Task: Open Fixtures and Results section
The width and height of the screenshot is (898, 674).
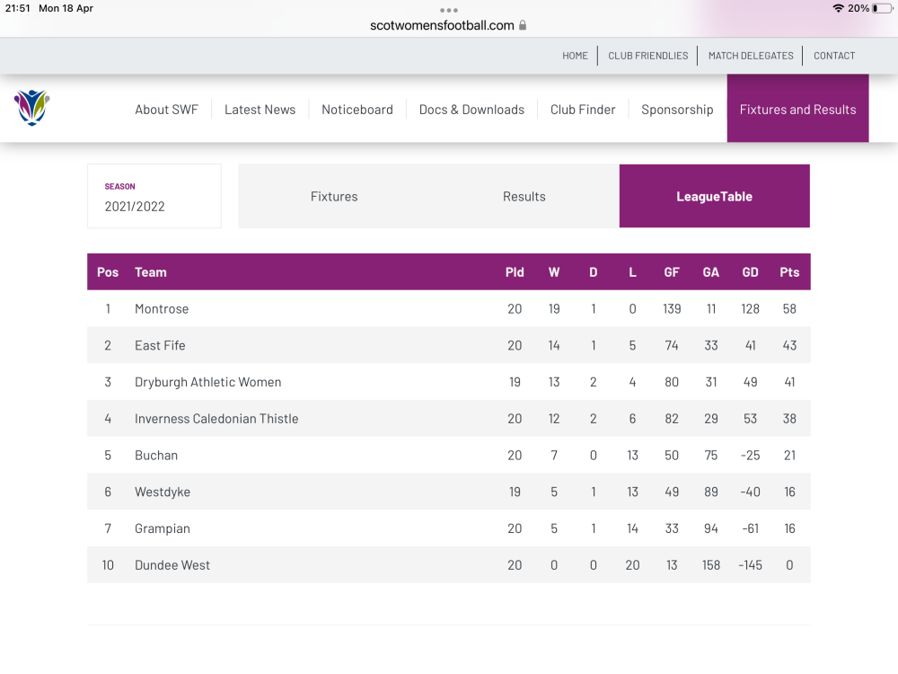Action: point(797,109)
